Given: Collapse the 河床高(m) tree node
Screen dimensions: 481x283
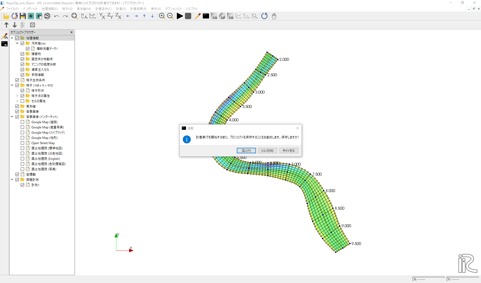Looking at the screenshot, I should click(17, 43).
